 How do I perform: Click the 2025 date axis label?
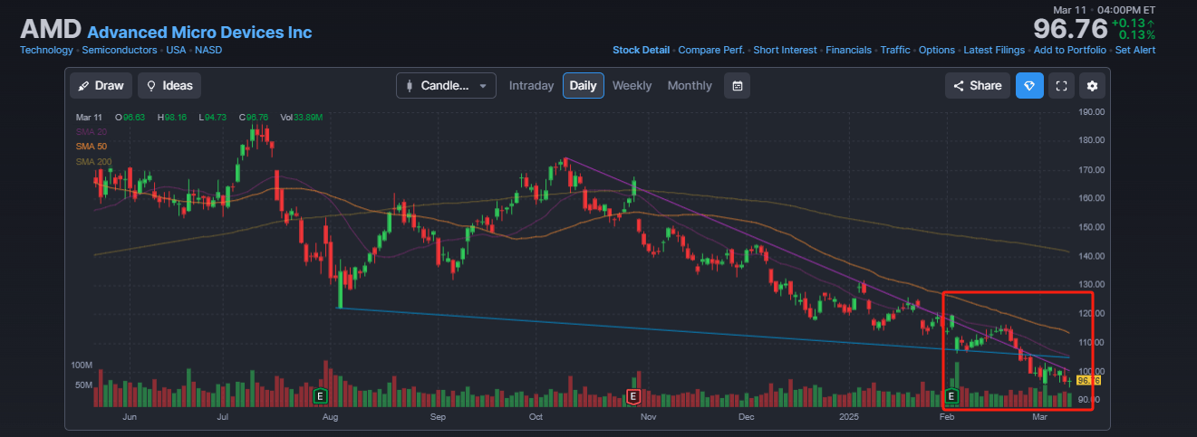click(x=849, y=418)
